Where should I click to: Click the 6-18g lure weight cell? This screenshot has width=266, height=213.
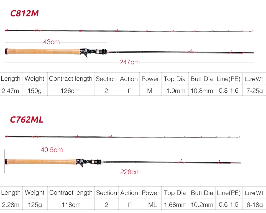255,204
